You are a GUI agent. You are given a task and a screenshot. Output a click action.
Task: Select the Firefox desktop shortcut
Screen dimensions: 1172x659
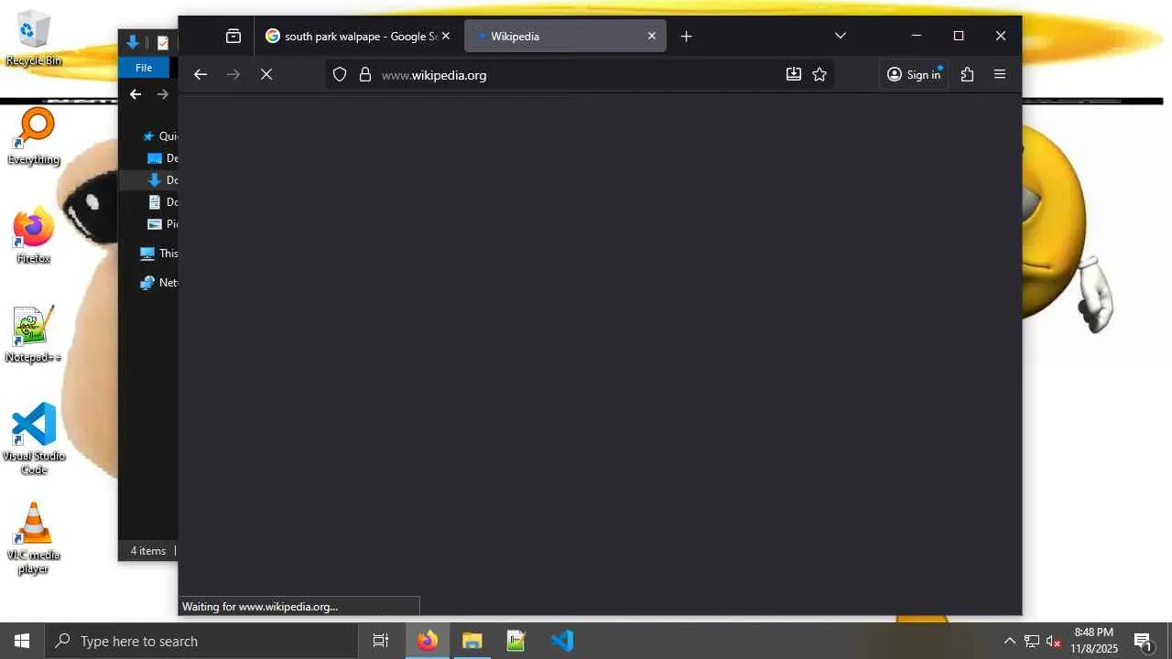[x=34, y=236]
